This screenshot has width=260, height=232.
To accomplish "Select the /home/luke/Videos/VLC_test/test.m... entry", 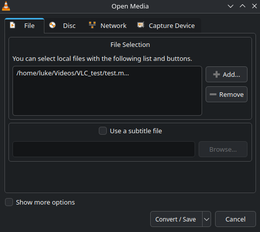I will point(107,73).
